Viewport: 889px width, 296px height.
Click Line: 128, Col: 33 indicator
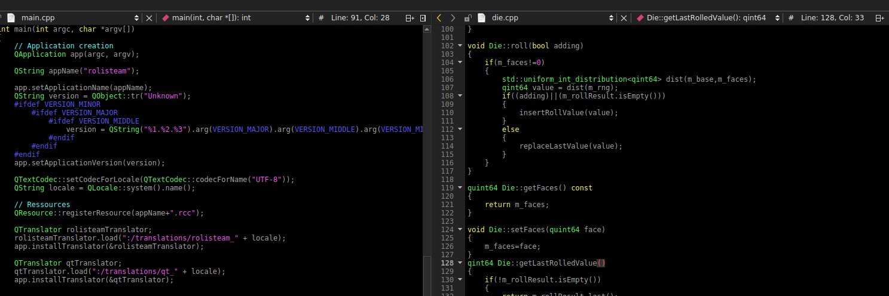[832, 18]
